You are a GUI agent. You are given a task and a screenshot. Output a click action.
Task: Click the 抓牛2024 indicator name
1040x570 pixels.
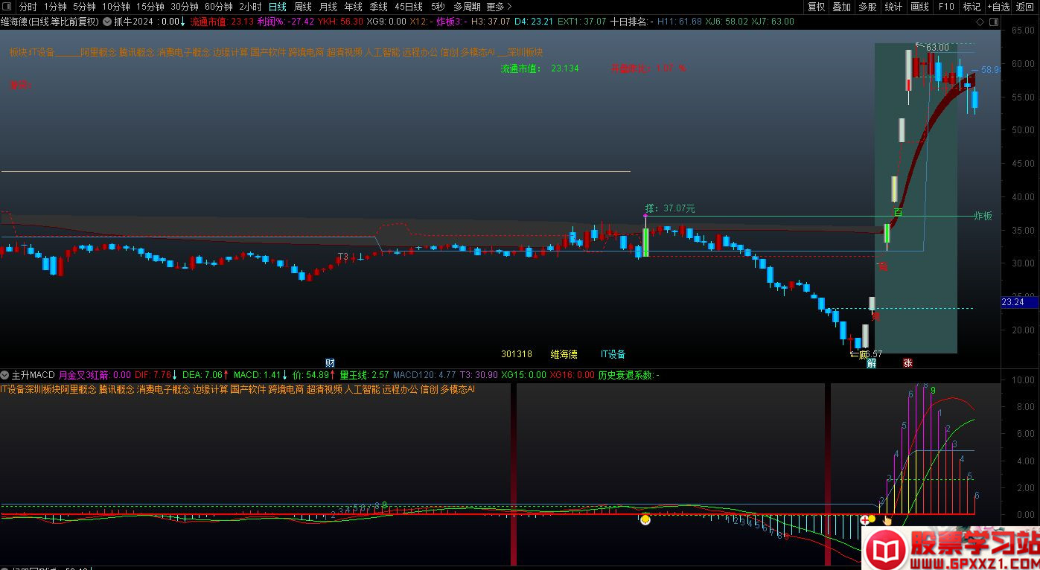(133, 22)
